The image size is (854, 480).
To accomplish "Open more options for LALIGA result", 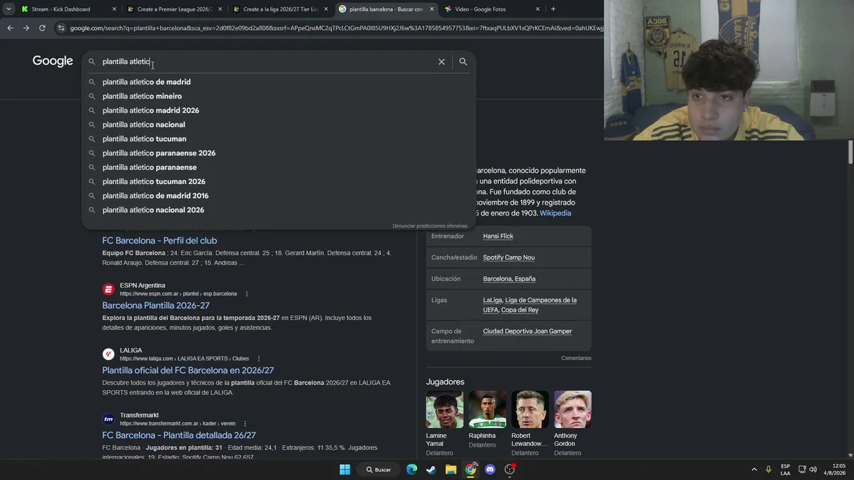I will (x=259, y=359).
